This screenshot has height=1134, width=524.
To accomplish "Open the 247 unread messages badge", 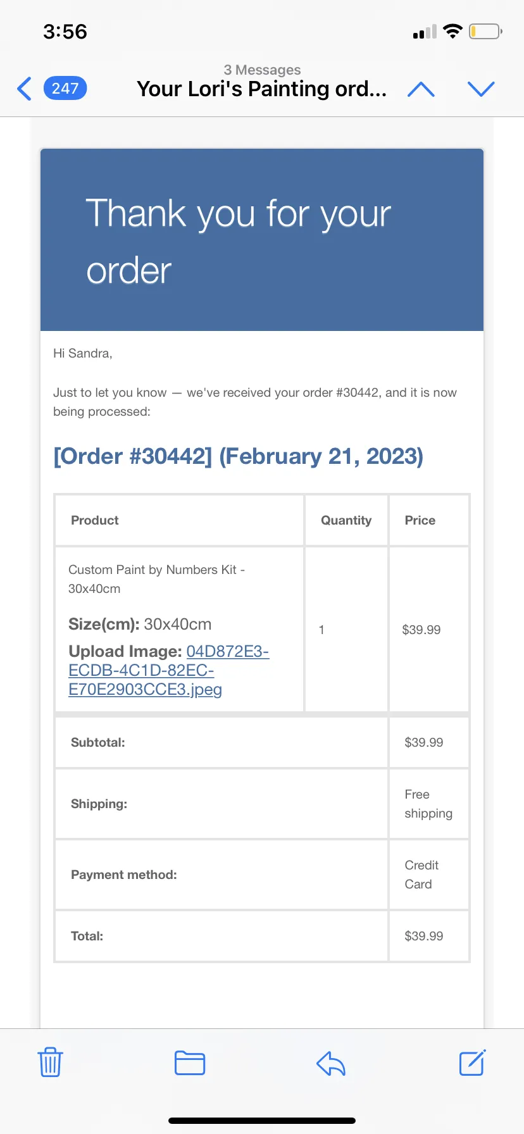I will pyautogui.click(x=65, y=89).
